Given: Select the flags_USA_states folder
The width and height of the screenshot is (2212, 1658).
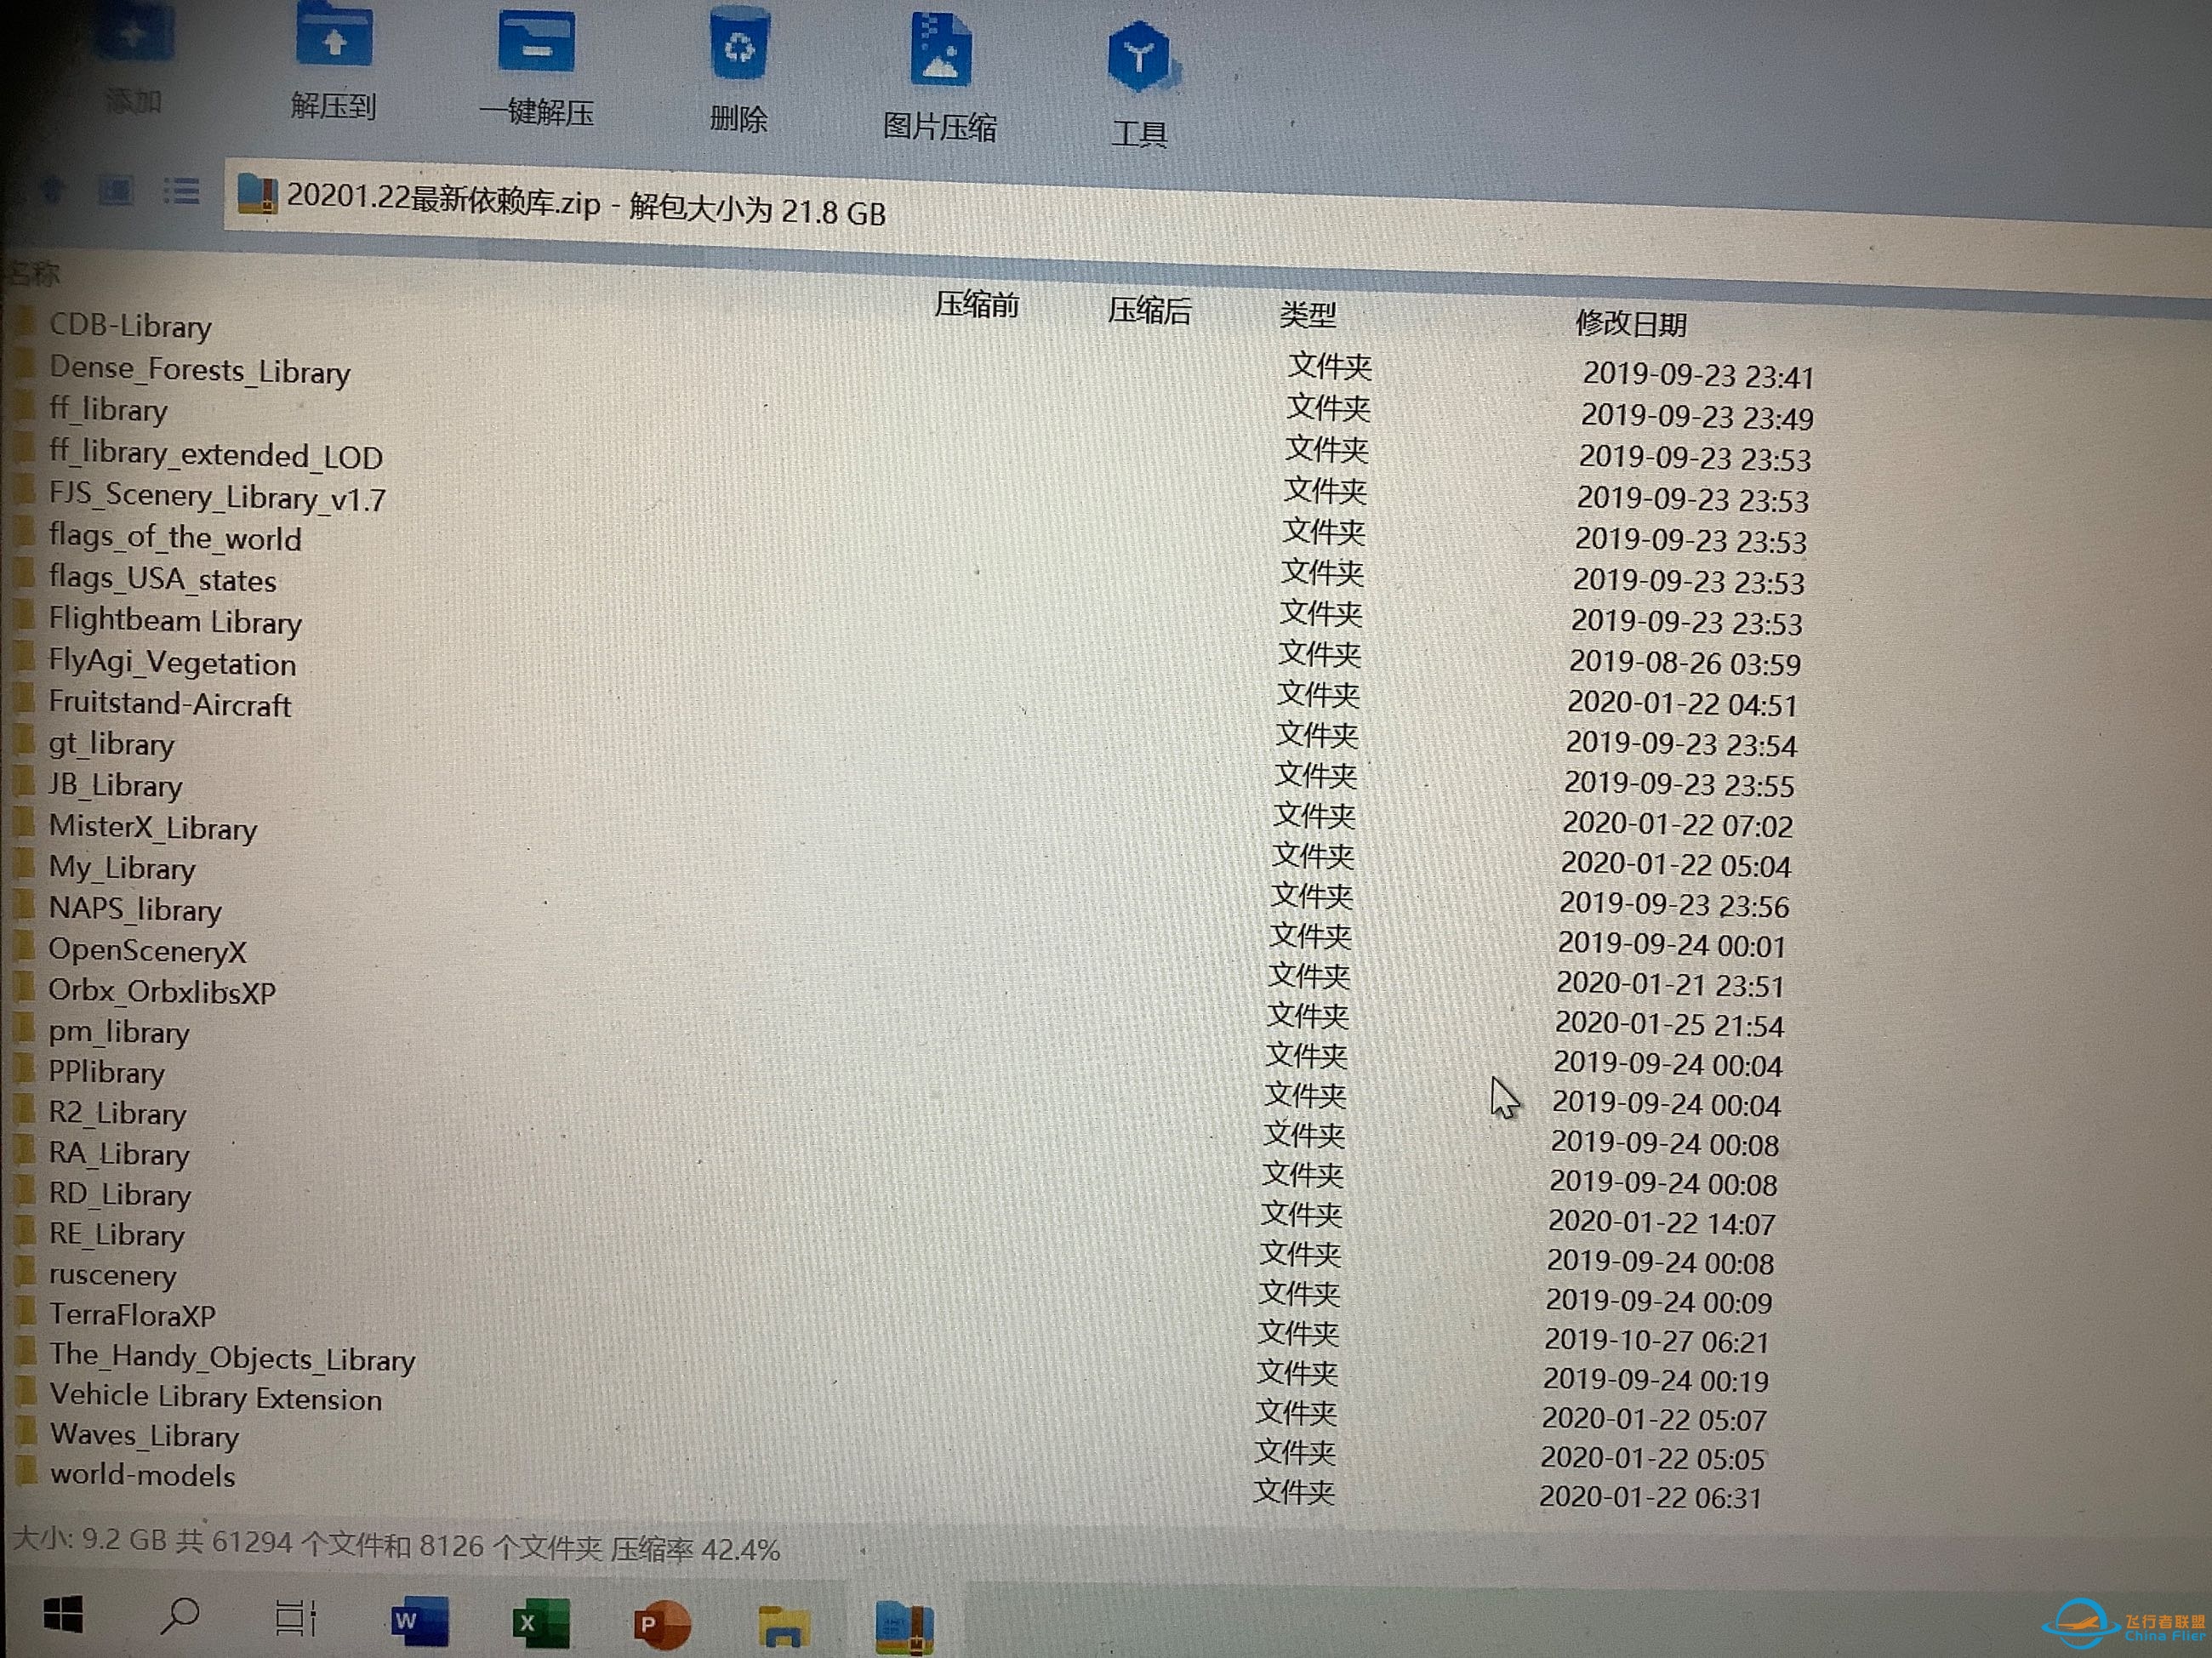Looking at the screenshot, I should tap(162, 579).
